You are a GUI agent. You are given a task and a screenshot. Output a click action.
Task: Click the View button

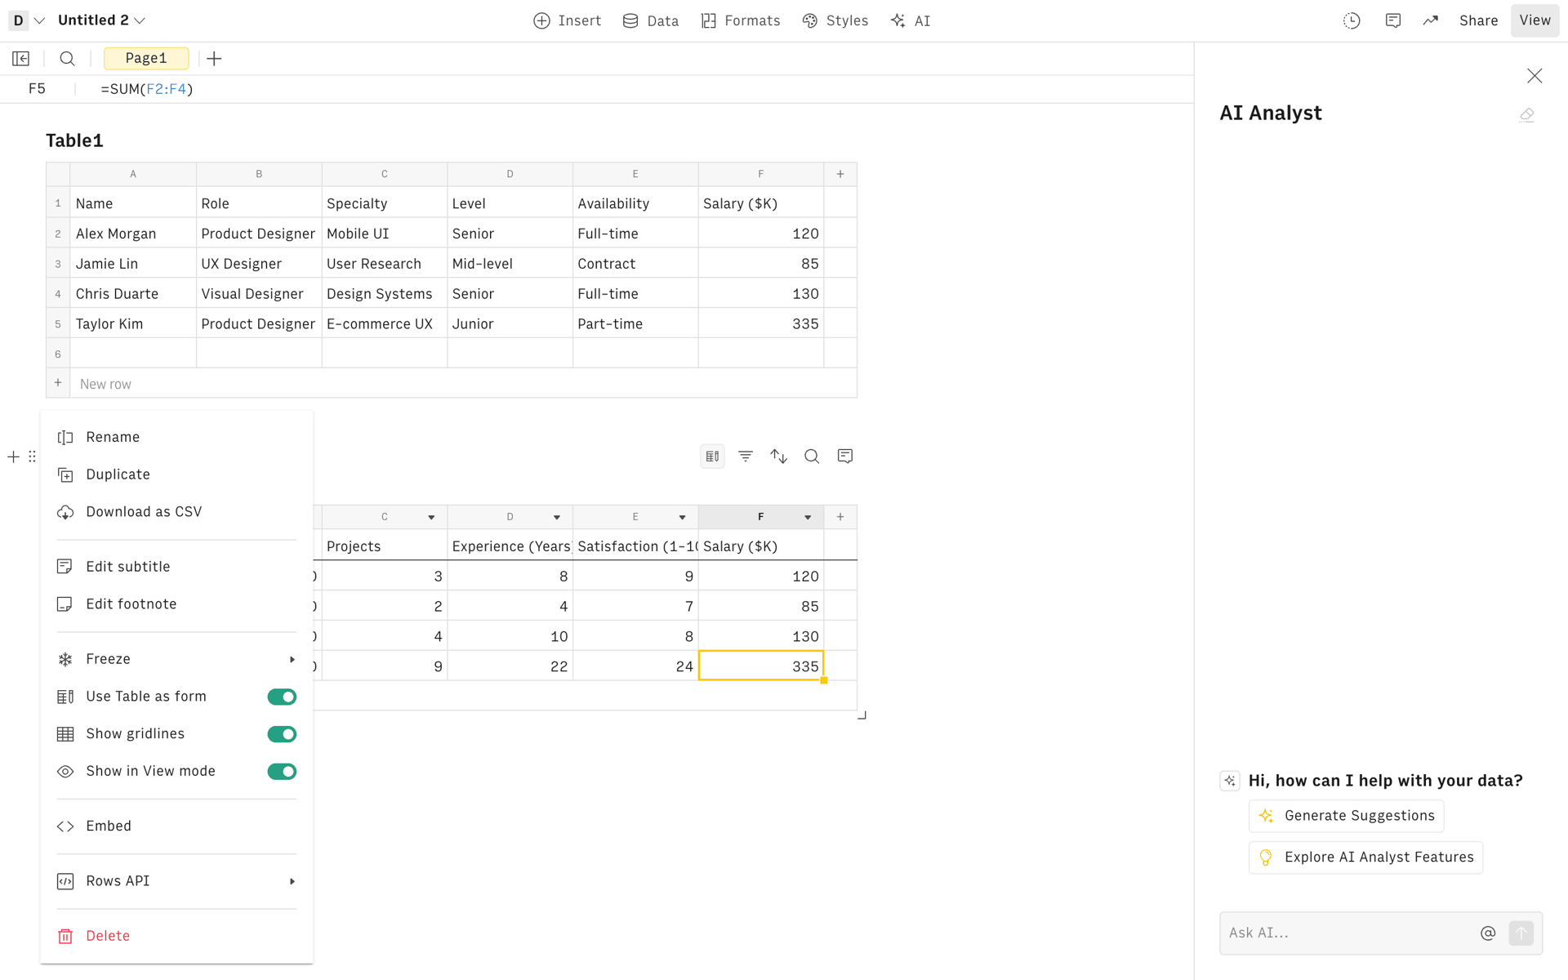[x=1535, y=20]
